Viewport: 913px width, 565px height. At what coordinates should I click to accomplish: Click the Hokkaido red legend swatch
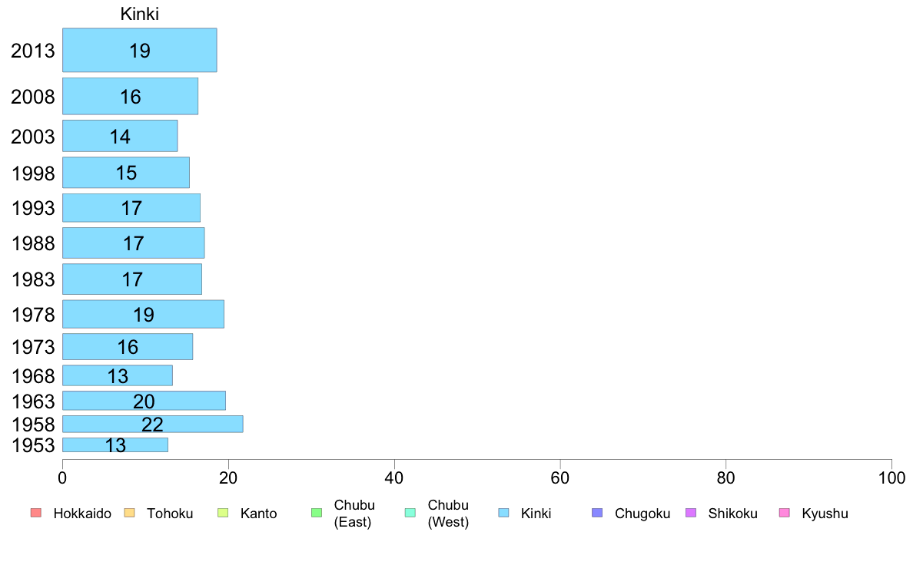pyautogui.click(x=36, y=513)
